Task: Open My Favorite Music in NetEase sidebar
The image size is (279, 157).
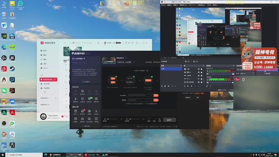Action: [48, 80]
